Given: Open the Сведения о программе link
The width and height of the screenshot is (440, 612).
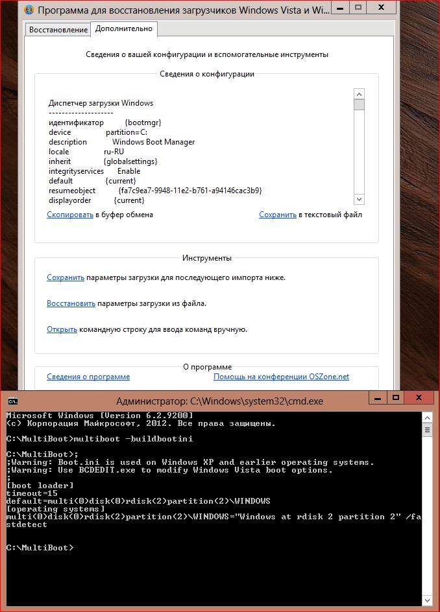Looking at the screenshot, I should (88, 377).
